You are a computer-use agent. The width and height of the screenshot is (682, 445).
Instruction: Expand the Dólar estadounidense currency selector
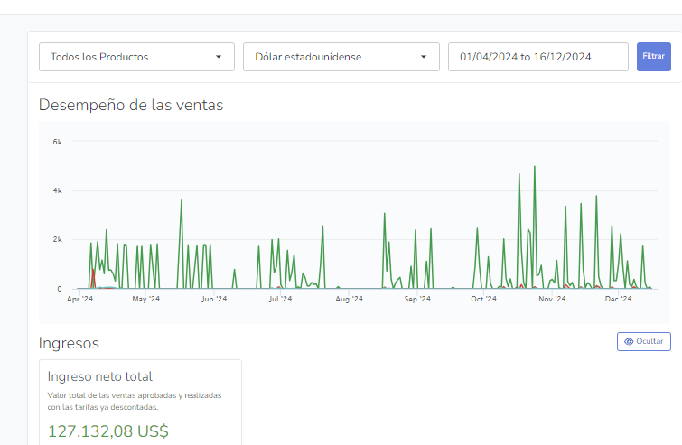[340, 57]
